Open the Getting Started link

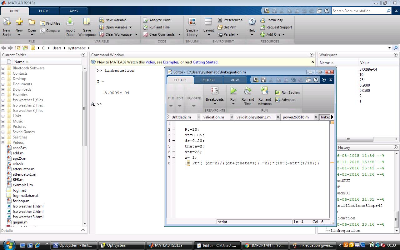[205, 62]
